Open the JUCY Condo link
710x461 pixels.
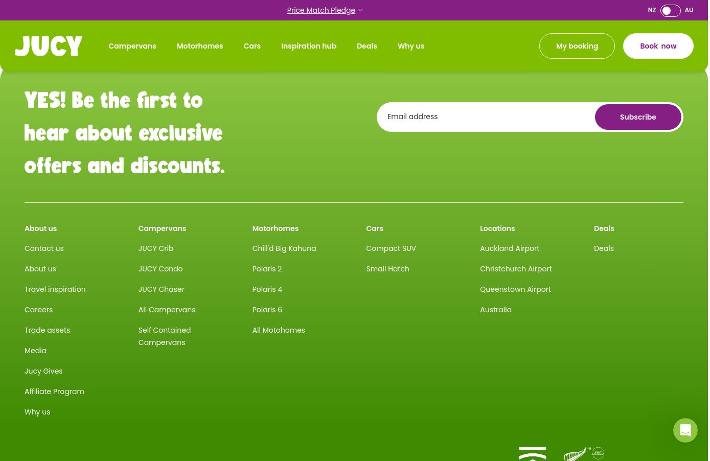tap(161, 269)
